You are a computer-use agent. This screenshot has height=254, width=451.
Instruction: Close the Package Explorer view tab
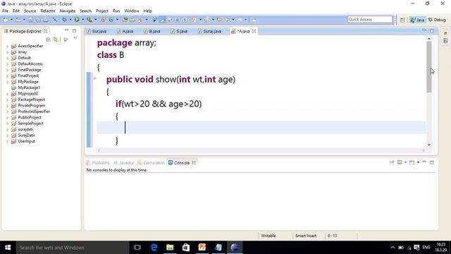45,31
